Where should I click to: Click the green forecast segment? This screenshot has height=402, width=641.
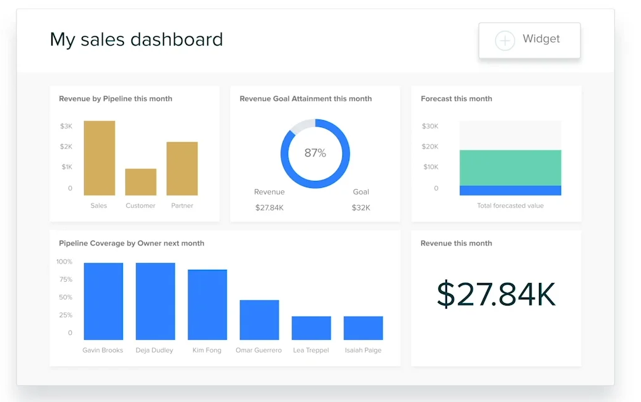(x=510, y=167)
